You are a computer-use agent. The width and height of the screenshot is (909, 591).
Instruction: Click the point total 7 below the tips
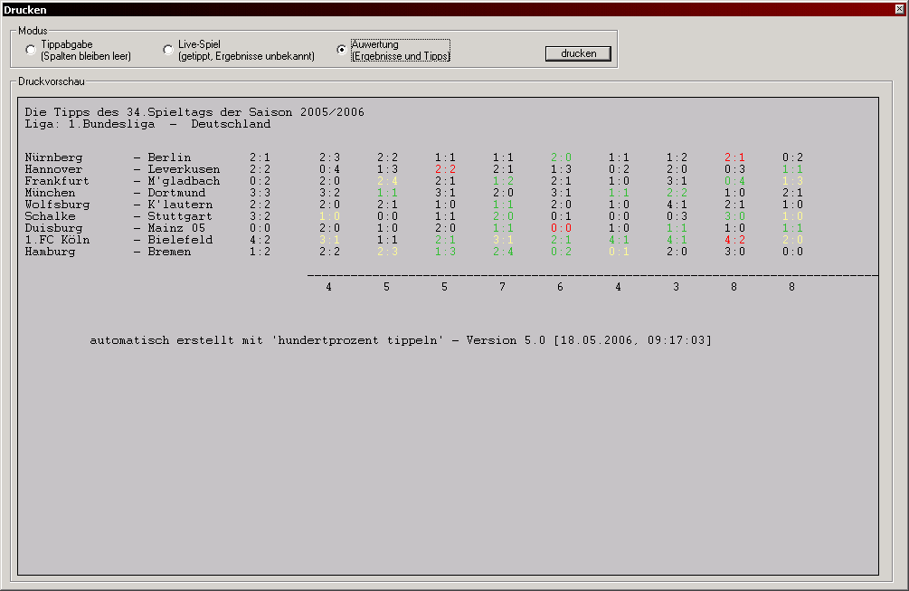tap(503, 287)
